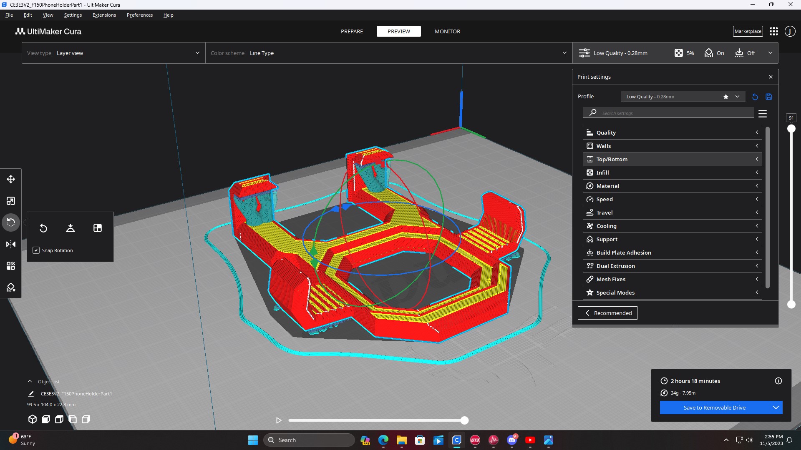Open the Support Blocker tool

pyautogui.click(x=11, y=287)
